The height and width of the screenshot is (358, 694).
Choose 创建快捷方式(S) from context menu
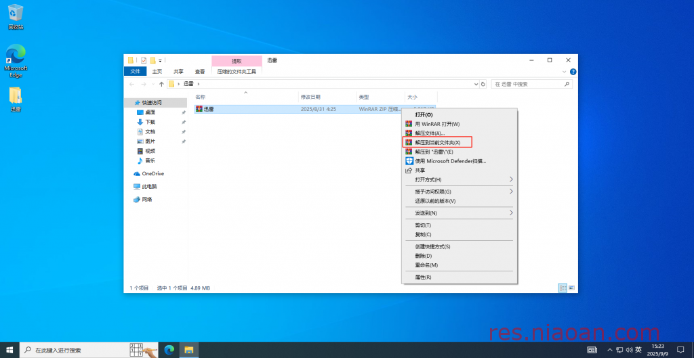(460, 246)
